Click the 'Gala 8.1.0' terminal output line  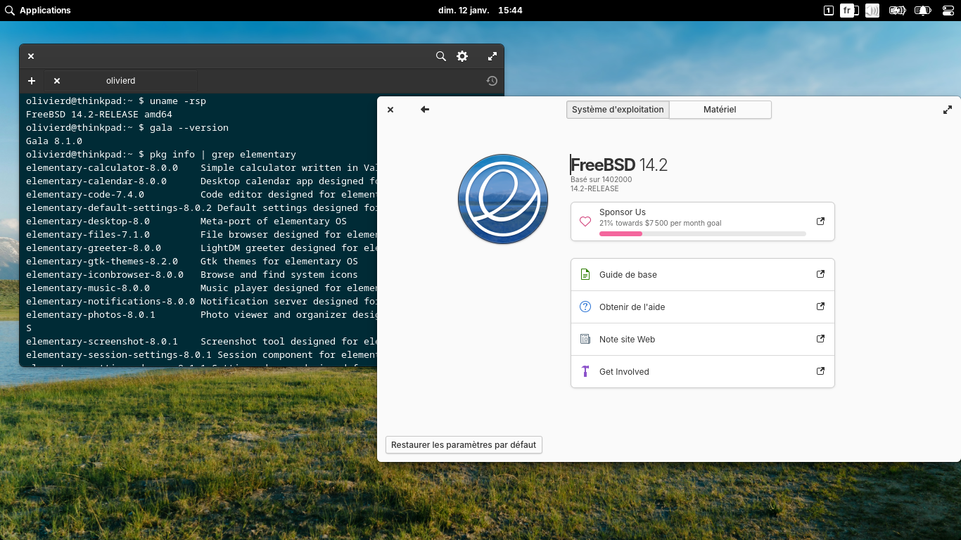pos(54,141)
